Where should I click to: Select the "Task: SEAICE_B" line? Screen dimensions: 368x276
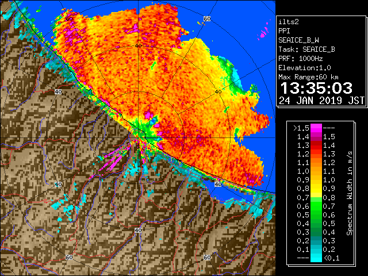pyautogui.click(x=306, y=49)
